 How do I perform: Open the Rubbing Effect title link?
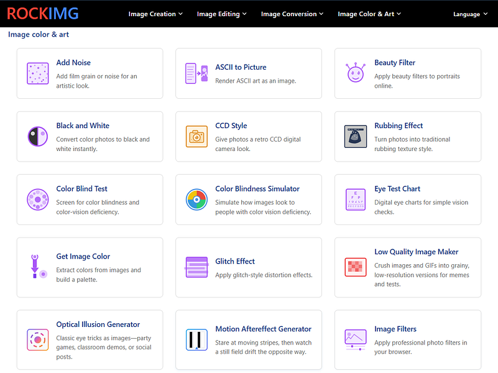click(399, 126)
